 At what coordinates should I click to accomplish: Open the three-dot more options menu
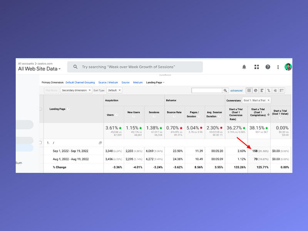tap(278, 67)
